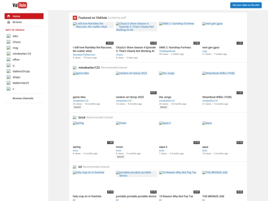Click the z channel avatar icon
The width and height of the screenshot is (268, 201).
tap(8, 89)
